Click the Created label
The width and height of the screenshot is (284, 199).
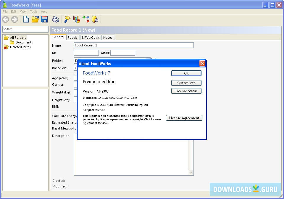[59, 181]
